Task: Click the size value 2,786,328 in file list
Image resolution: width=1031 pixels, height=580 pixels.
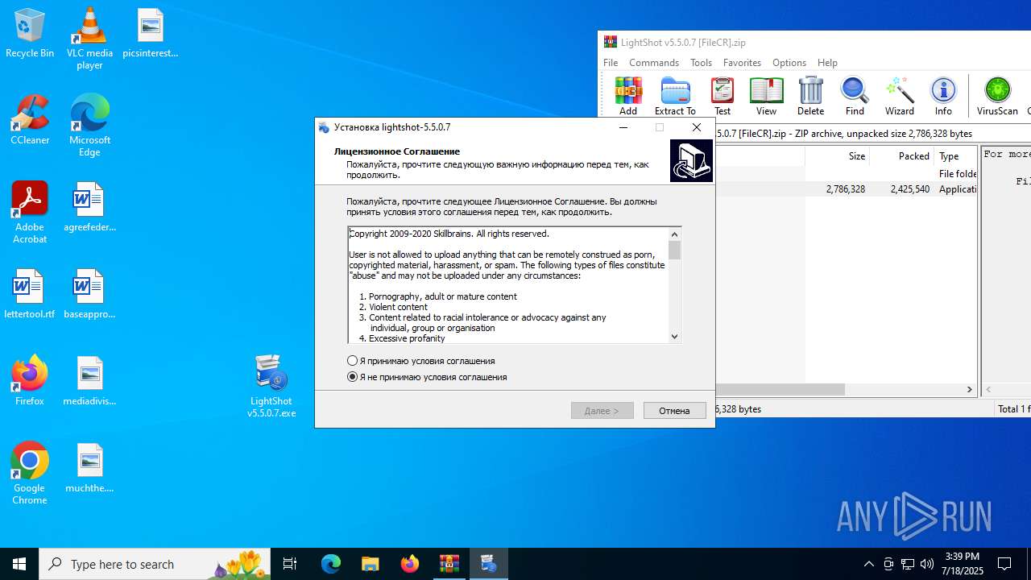Action: [x=846, y=189]
